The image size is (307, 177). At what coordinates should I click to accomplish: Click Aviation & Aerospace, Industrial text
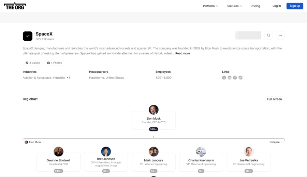pos(44,78)
